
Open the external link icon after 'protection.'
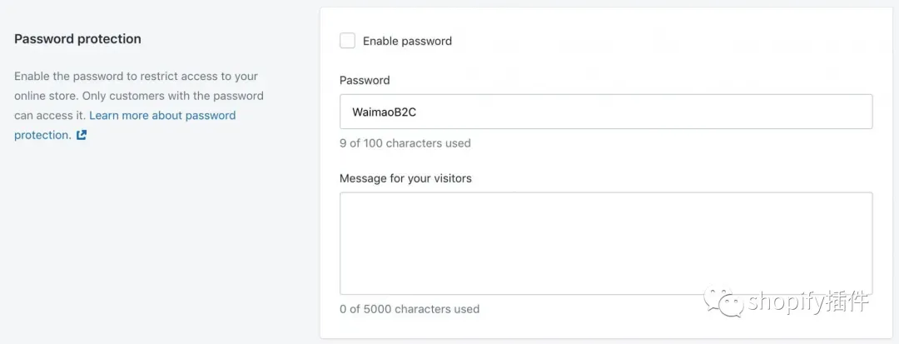[82, 135]
